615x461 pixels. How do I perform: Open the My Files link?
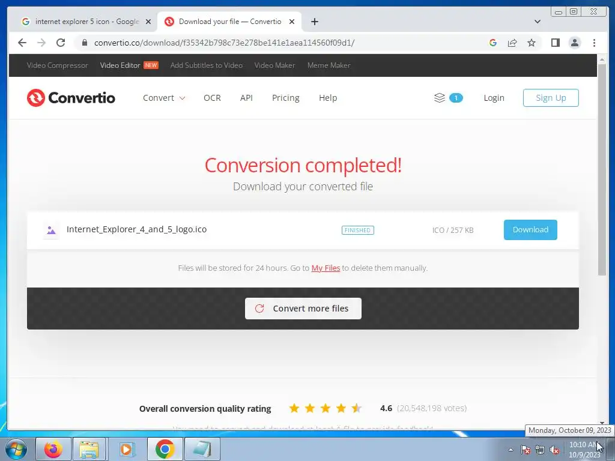pyautogui.click(x=326, y=268)
